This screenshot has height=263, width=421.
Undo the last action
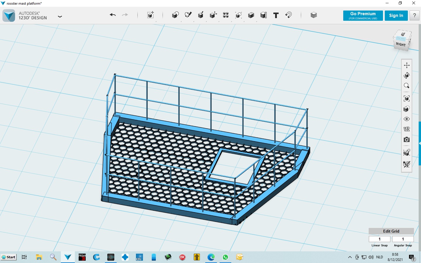[113, 15]
